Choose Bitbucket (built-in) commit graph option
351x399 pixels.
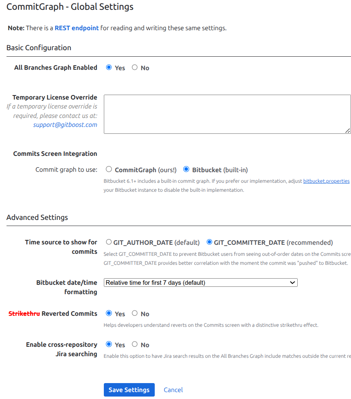186,169
